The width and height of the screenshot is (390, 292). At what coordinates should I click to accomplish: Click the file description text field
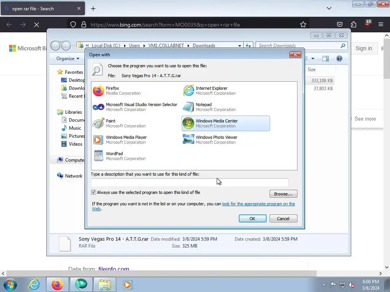(190, 182)
